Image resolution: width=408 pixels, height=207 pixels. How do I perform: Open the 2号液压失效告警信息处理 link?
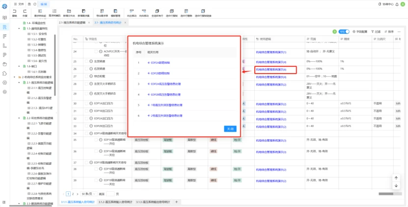[x=164, y=116]
